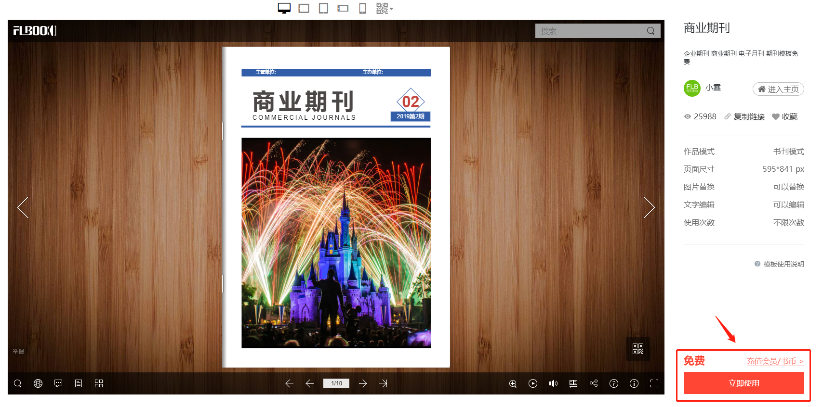Go back one page in toolbar

click(x=310, y=383)
